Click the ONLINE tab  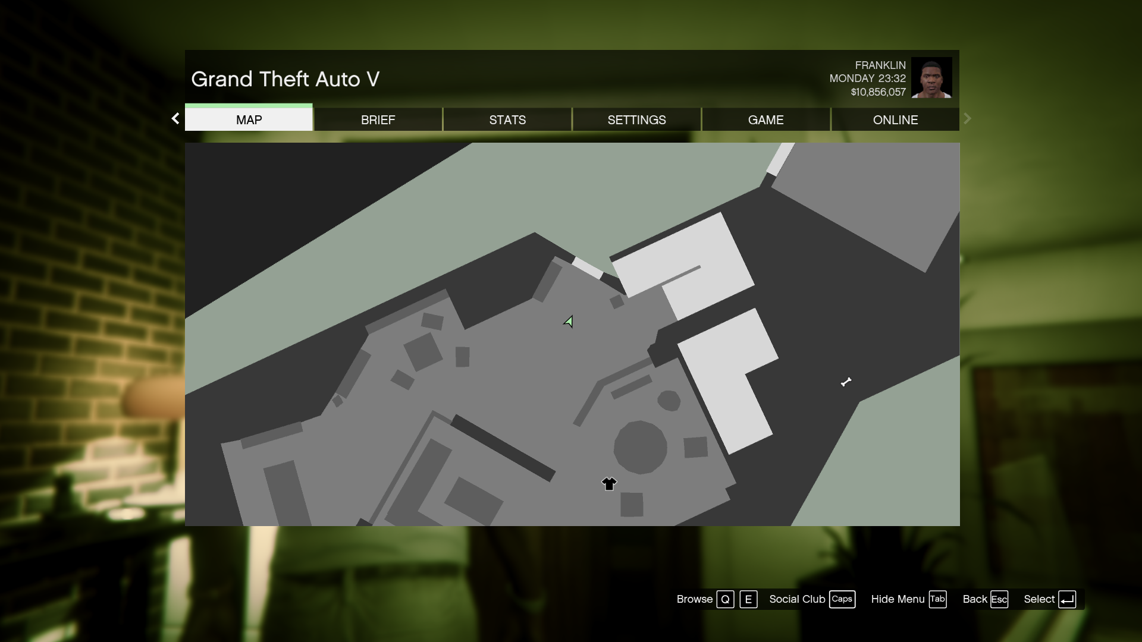(896, 119)
